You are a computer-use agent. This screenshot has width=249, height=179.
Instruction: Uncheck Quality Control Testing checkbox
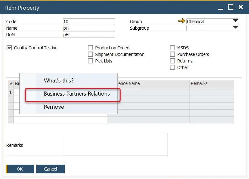point(9,48)
